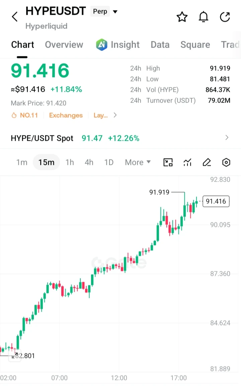Viewport: 241px width, 386px height.
Task: Tap the 24h Low value 81.481
Action: tap(220, 79)
